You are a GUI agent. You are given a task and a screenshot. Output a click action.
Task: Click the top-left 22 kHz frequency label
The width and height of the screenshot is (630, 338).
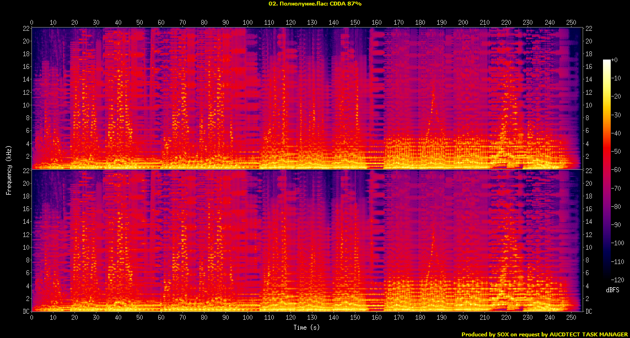pos(26,28)
